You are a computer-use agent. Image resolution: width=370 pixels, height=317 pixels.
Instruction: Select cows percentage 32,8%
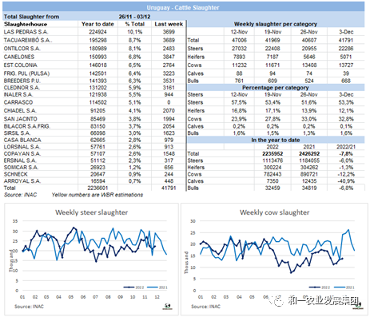[x=346, y=119]
